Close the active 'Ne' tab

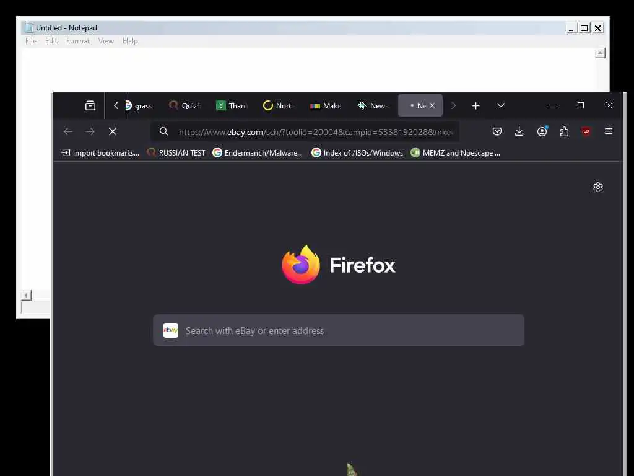tap(432, 105)
